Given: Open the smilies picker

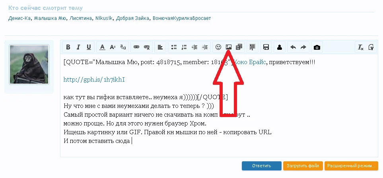Looking at the screenshot, I should tap(218, 47).
